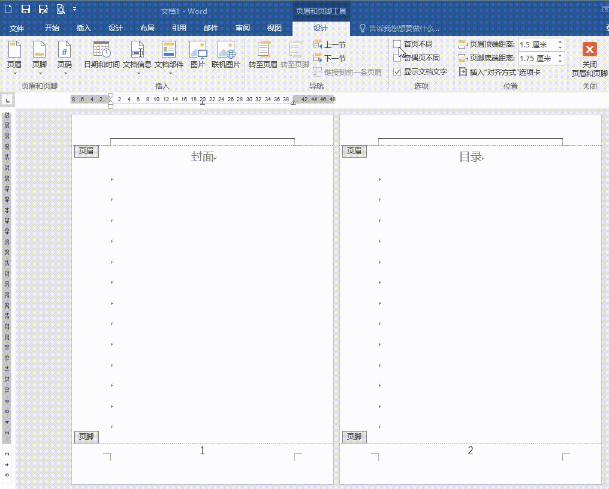The image size is (609, 489).
Task: Enable 奇偶页不同 different odd even pages
Action: coord(397,58)
